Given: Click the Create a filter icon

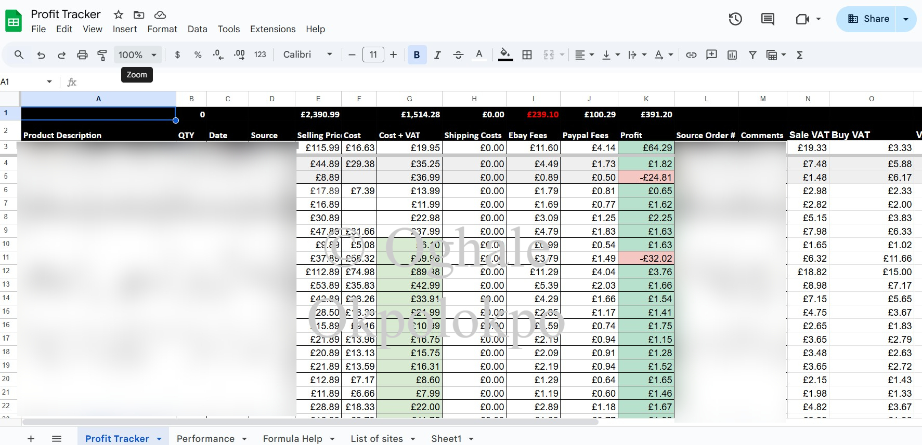Looking at the screenshot, I should tap(752, 55).
